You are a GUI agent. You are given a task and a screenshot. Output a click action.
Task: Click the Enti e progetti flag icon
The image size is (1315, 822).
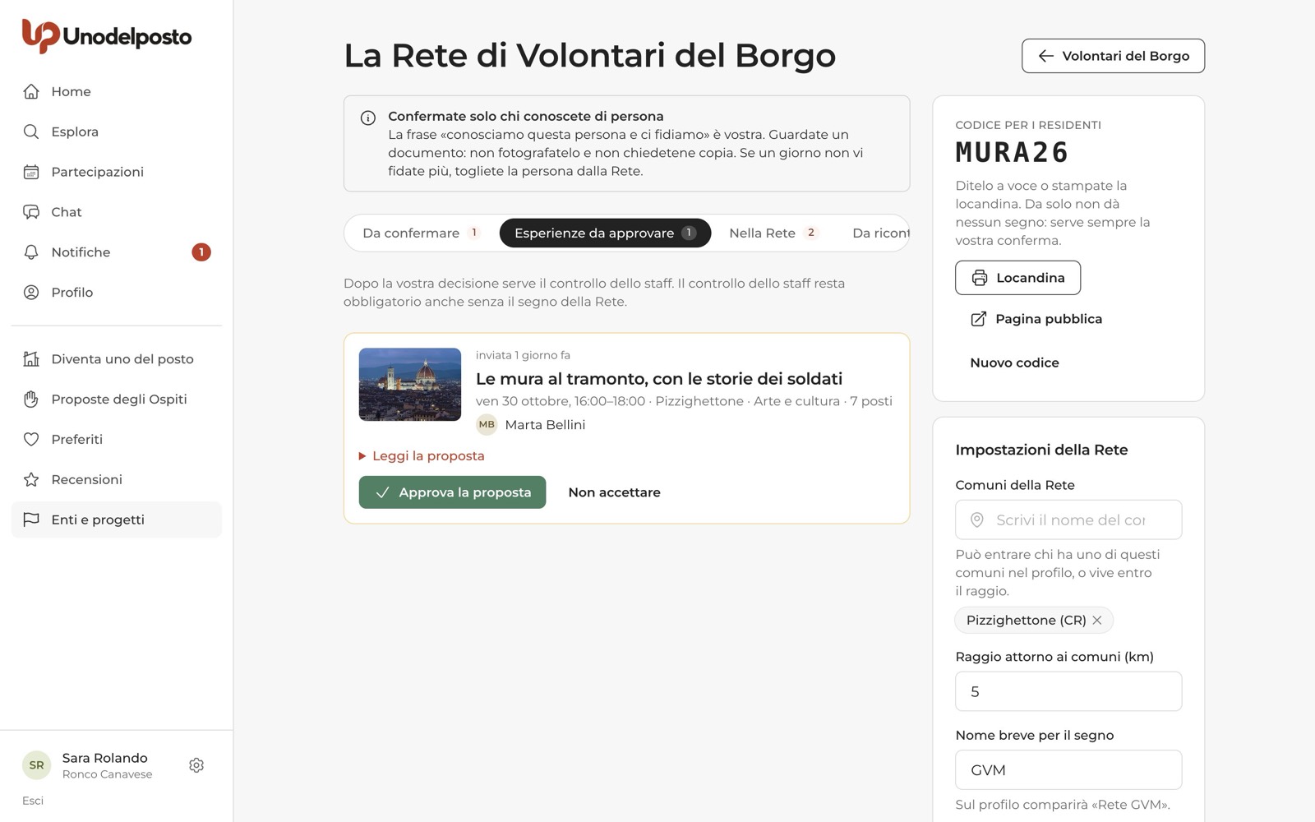31,520
